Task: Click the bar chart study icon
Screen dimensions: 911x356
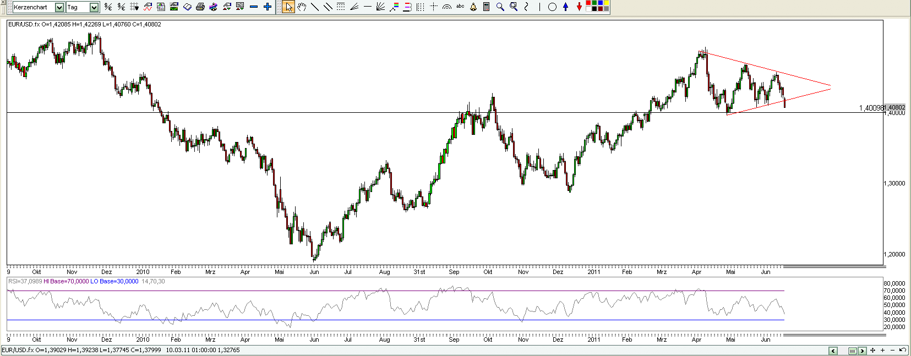Action: (161, 7)
